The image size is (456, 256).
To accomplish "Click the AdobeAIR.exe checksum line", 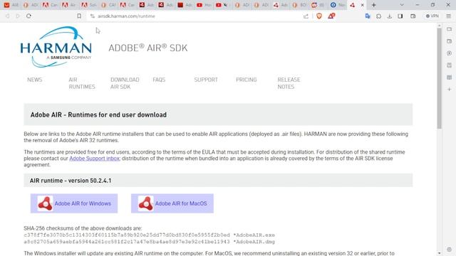I will pos(149,235).
